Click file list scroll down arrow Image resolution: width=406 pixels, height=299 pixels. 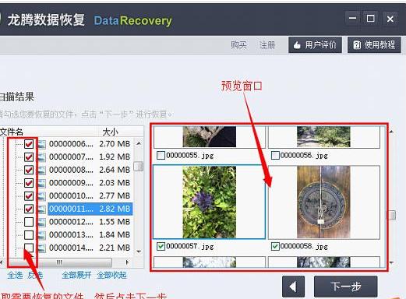coord(139,252)
